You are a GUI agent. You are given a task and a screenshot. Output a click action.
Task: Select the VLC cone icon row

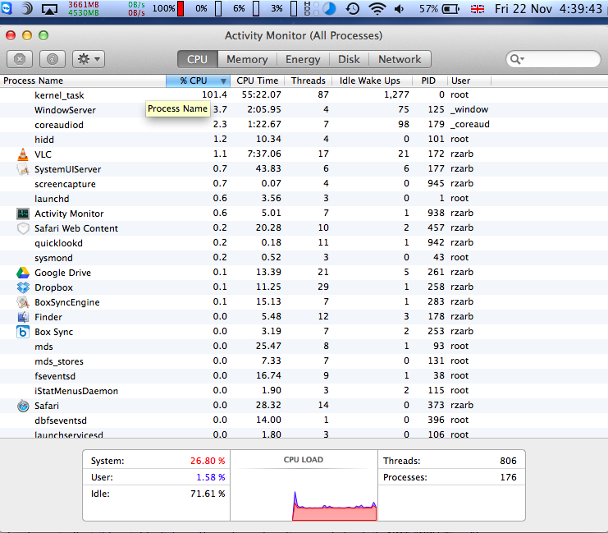coord(23,154)
